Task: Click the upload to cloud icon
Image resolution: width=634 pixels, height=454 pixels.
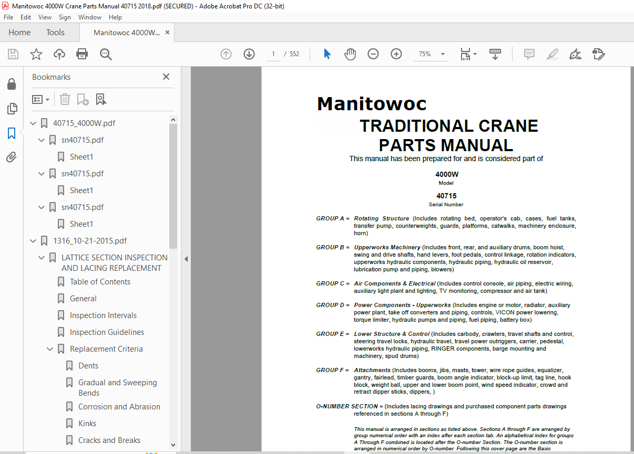Action: 59,54
